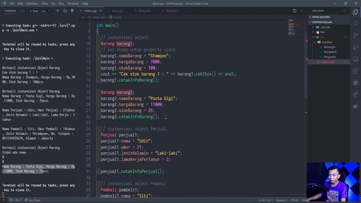Screen dimensions: 361x203
Task: Open the Explorer activity bar icon
Action: 355,12
